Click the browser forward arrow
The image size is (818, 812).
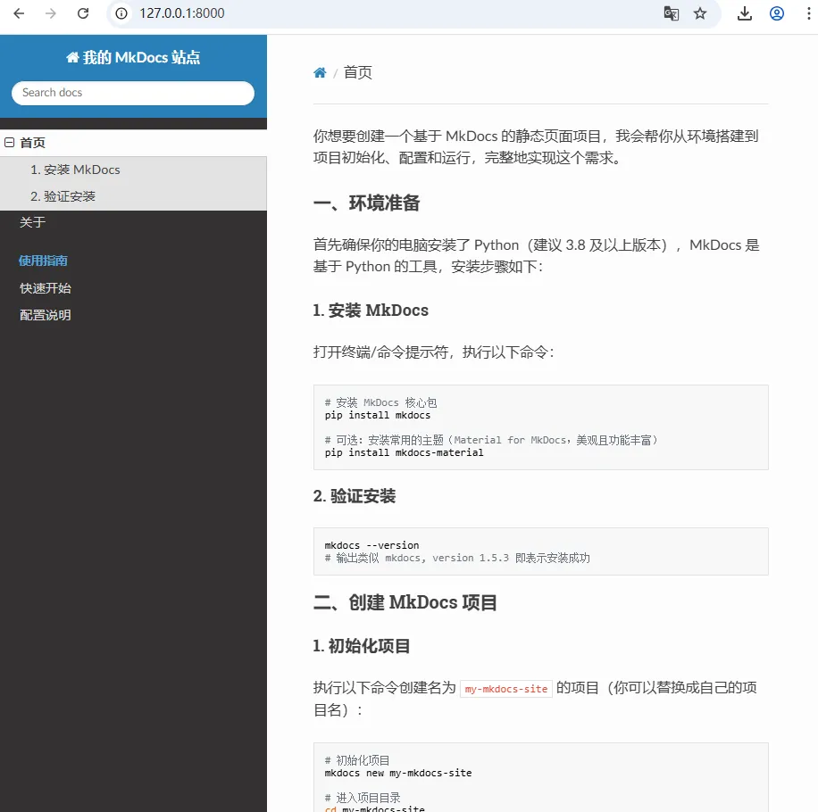51,13
